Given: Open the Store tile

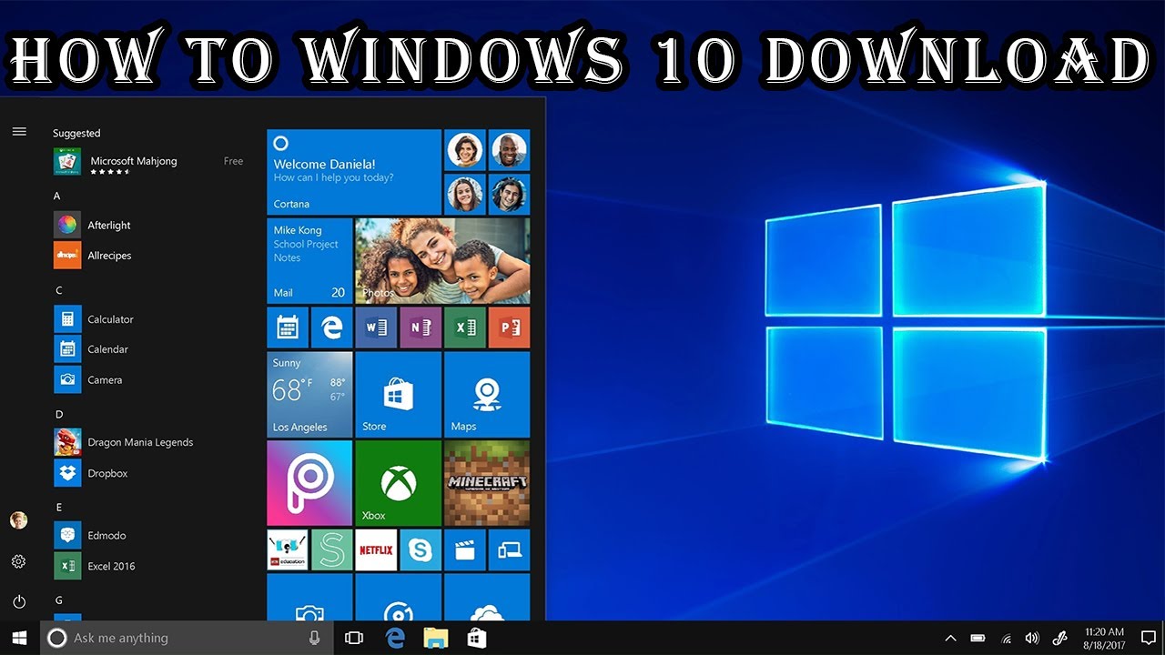Looking at the screenshot, I should coord(398,394).
